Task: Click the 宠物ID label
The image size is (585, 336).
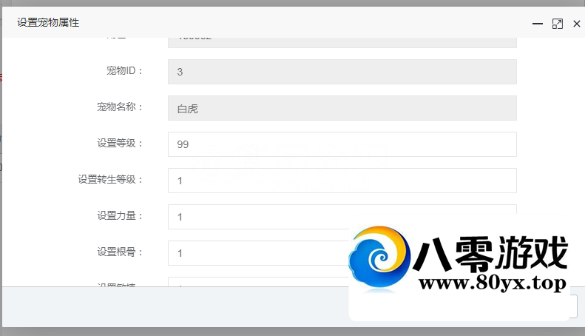Action: 124,70
